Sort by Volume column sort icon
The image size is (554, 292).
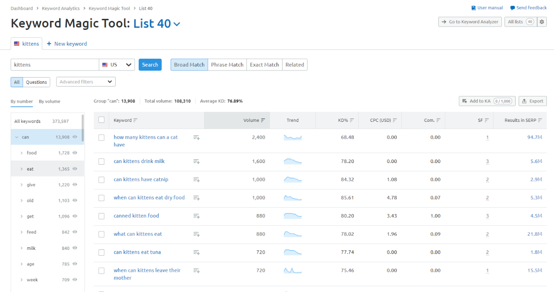(x=263, y=120)
